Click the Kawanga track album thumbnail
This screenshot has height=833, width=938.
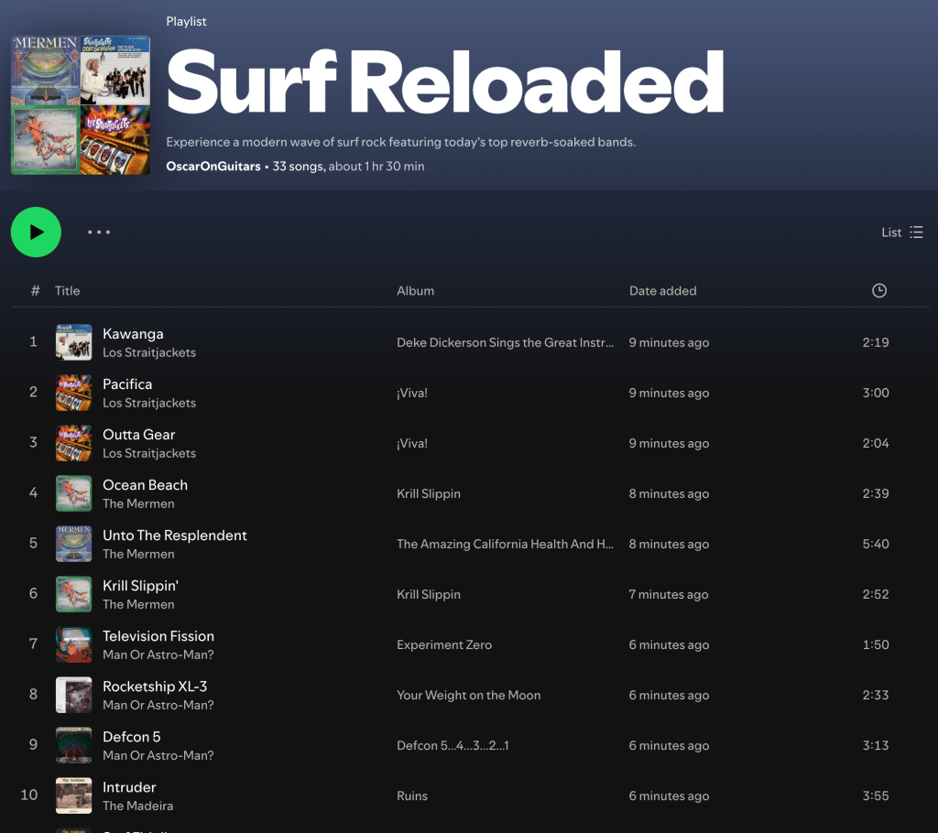point(73,342)
